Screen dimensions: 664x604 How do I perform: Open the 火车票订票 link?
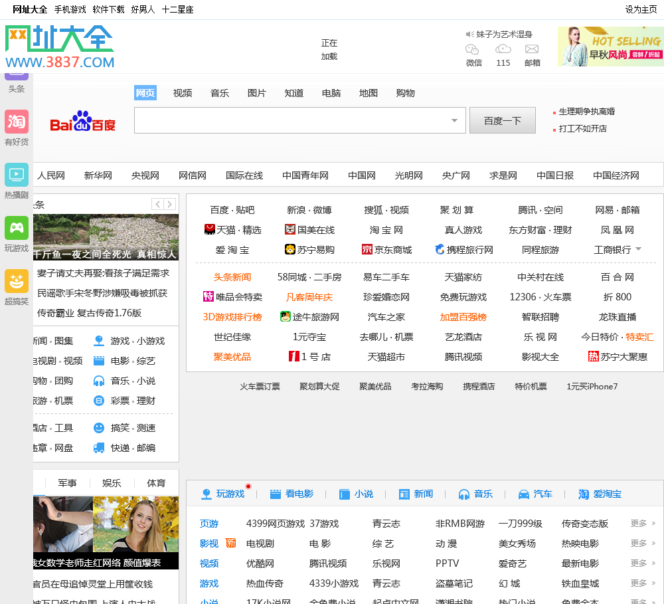click(260, 386)
